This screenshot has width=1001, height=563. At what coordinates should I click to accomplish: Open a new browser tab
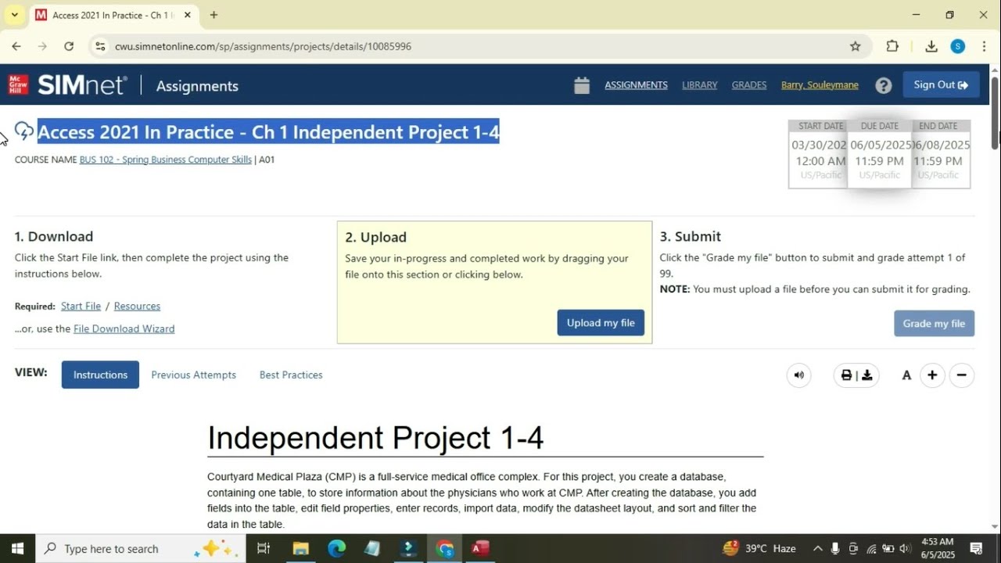(213, 15)
